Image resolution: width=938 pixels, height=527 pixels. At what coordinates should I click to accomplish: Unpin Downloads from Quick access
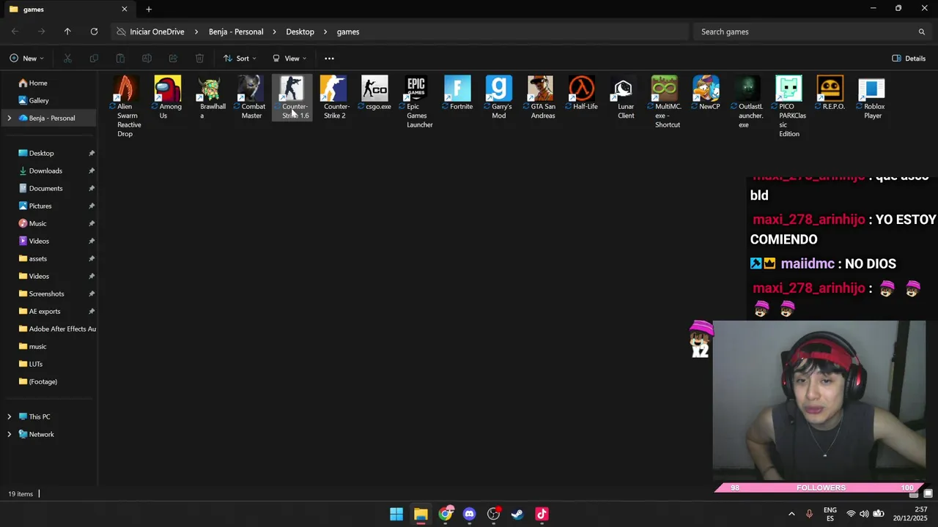[x=92, y=171]
